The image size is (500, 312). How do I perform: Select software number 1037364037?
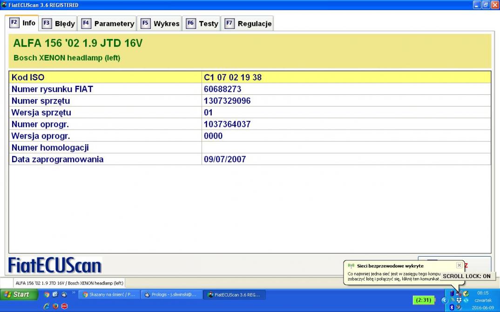coord(227,124)
